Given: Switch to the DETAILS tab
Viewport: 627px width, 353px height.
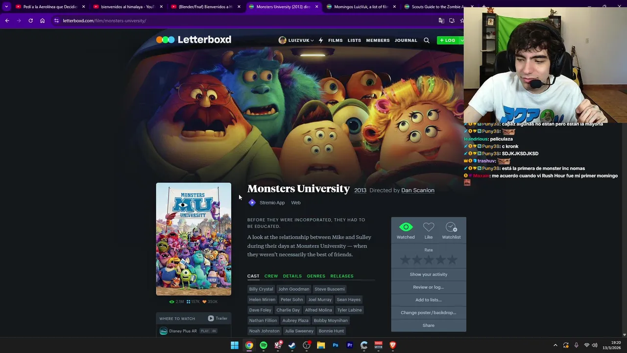Looking at the screenshot, I should click(x=292, y=276).
